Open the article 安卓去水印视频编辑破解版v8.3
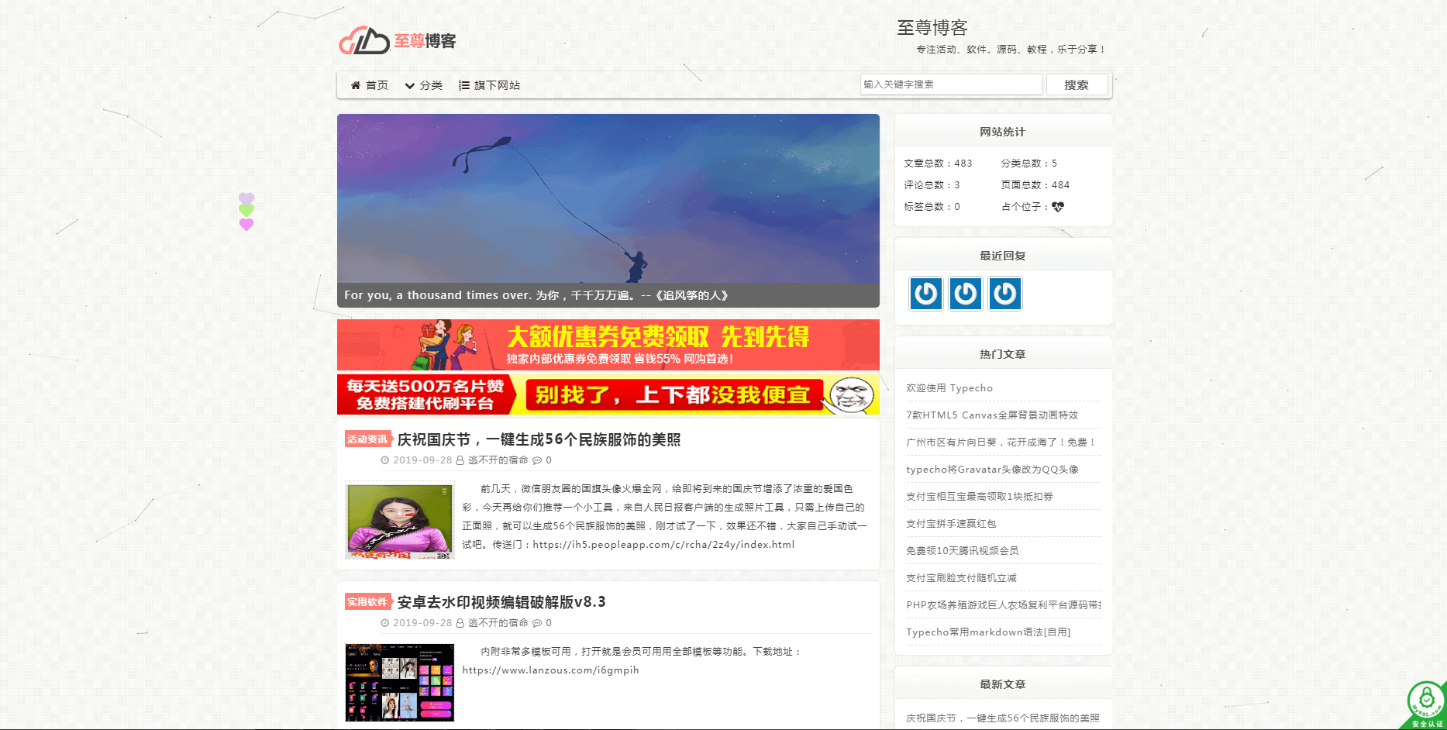This screenshot has width=1447, height=730. click(501, 602)
